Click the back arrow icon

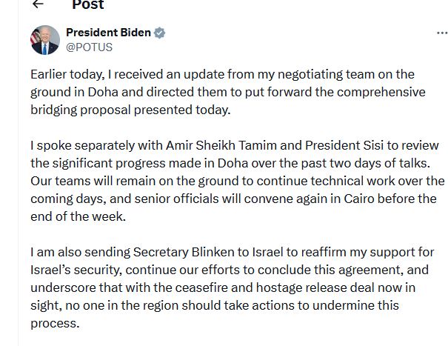point(38,4)
